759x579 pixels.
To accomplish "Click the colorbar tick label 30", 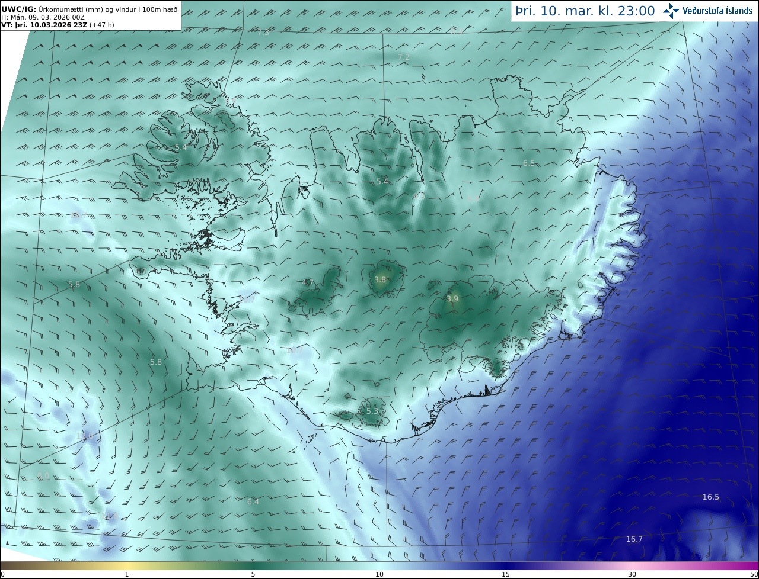I will 632,574.
